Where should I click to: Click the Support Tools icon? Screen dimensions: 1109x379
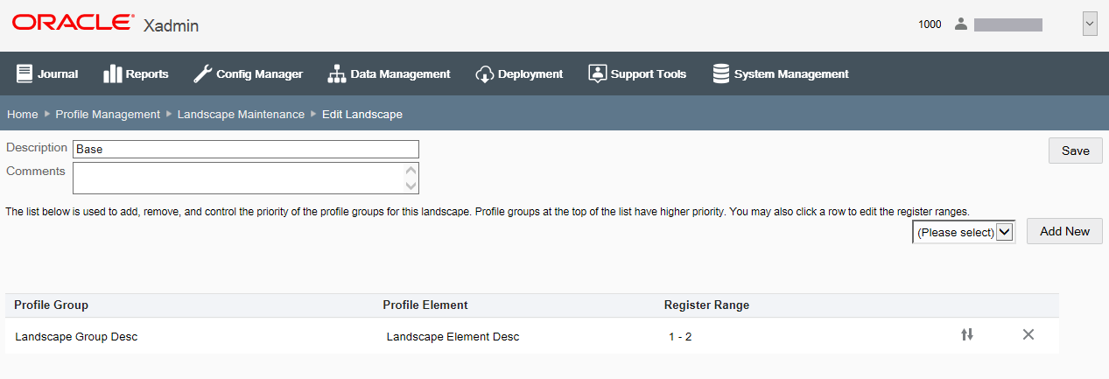coord(597,74)
